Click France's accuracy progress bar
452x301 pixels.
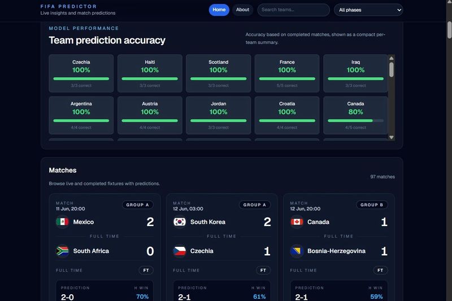(x=287, y=79)
